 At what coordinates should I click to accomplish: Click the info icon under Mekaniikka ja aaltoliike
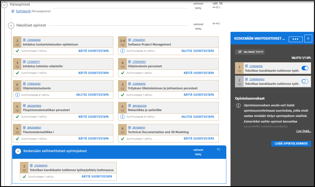122,117
